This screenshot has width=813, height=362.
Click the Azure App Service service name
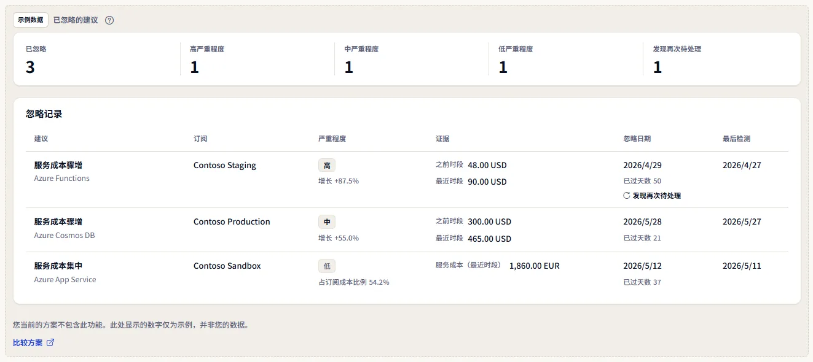click(65, 280)
